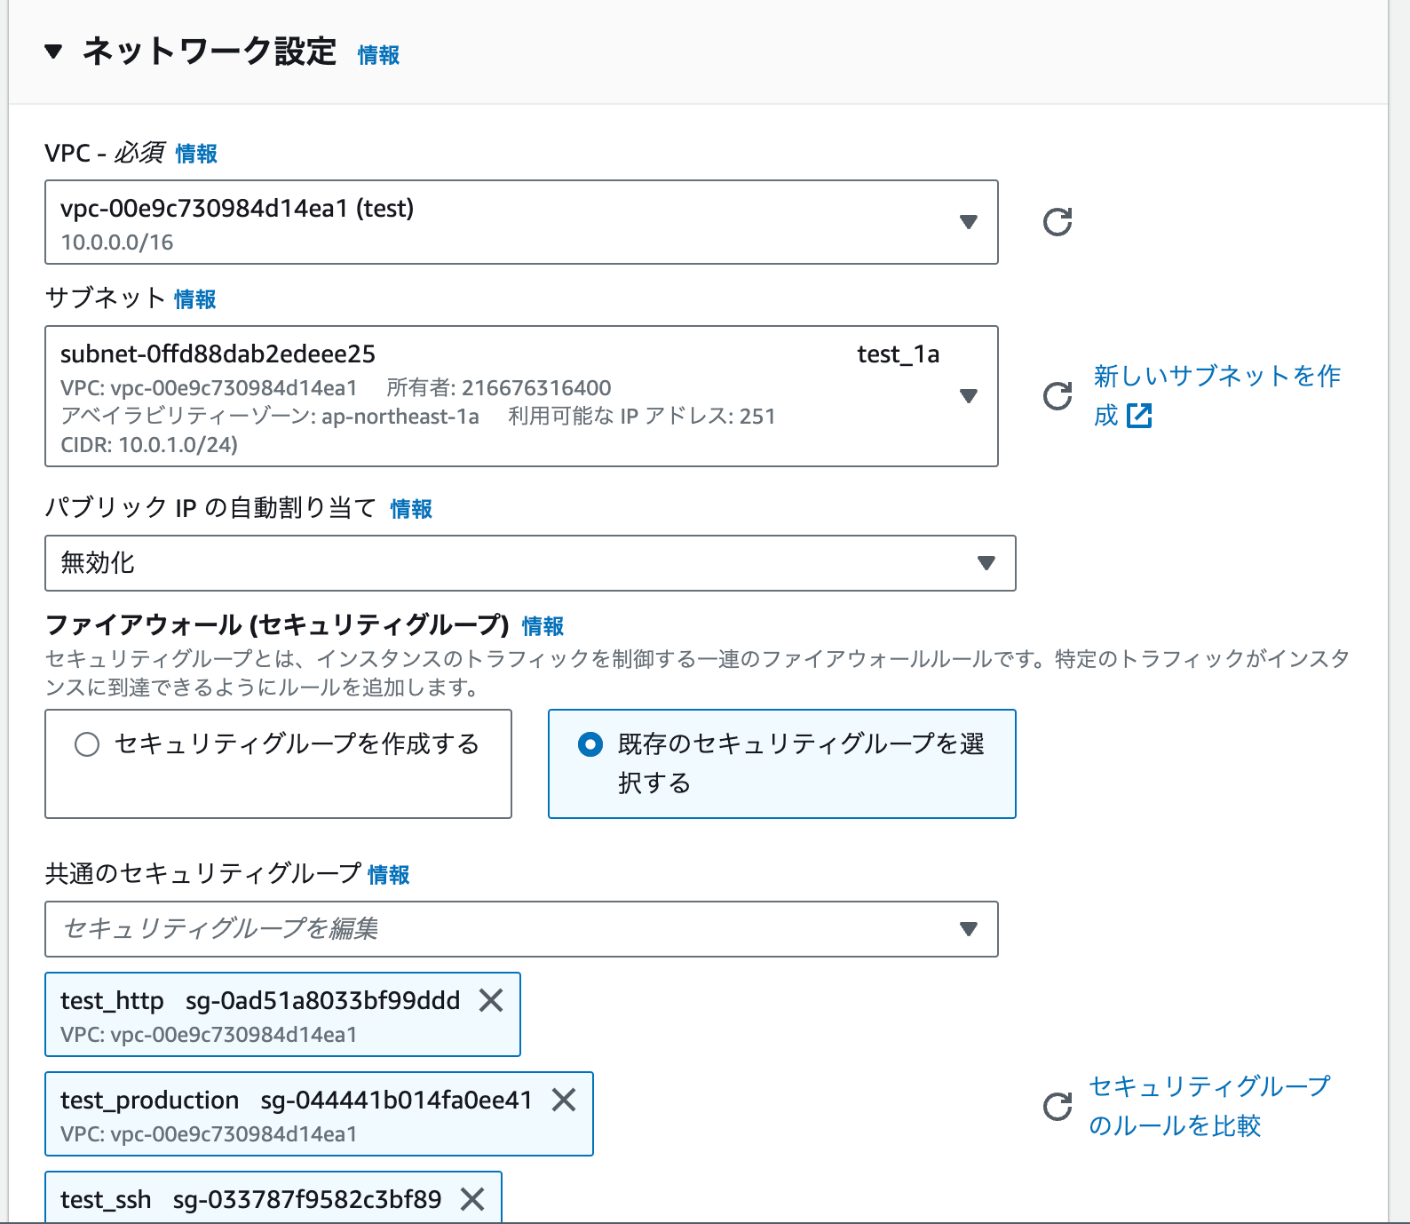Image resolution: width=1410 pixels, height=1224 pixels.
Task: Remove the test_ssh security group
Action: pyautogui.click(x=472, y=1200)
